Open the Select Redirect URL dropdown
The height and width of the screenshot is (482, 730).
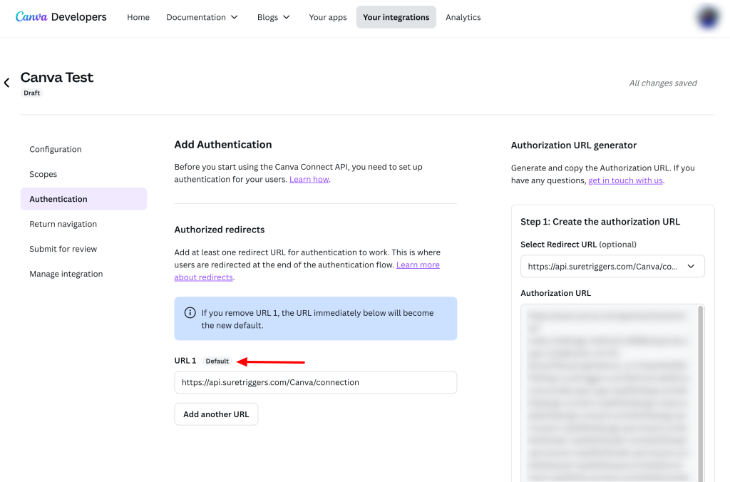point(612,266)
